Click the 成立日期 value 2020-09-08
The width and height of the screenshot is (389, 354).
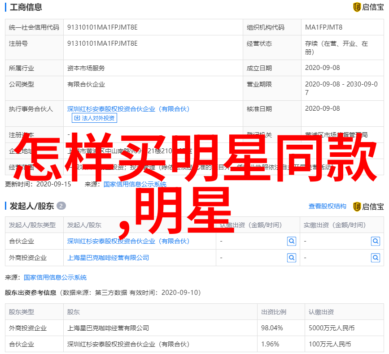point(322,68)
